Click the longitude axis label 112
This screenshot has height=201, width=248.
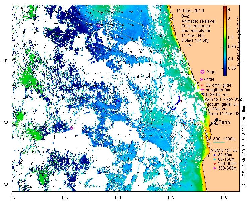[12, 197]
